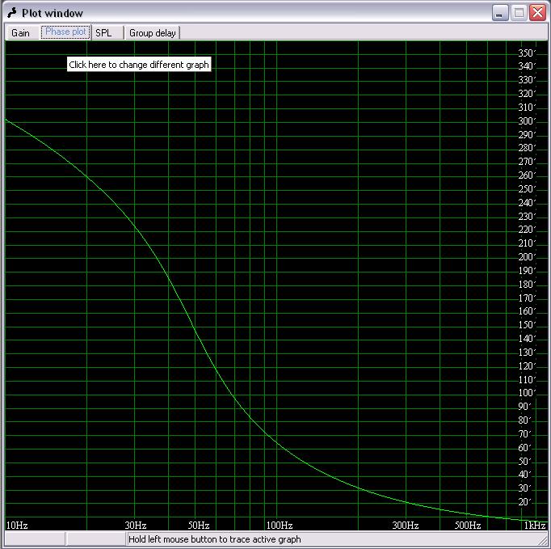
Task: Click the 300 degree phase axis label
Action: pyautogui.click(x=527, y=121)
